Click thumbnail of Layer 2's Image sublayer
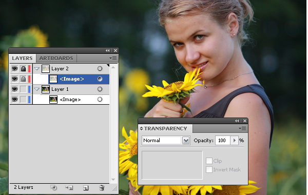Image resolution: width=308 pixels, height=195 pixels. 53,79
